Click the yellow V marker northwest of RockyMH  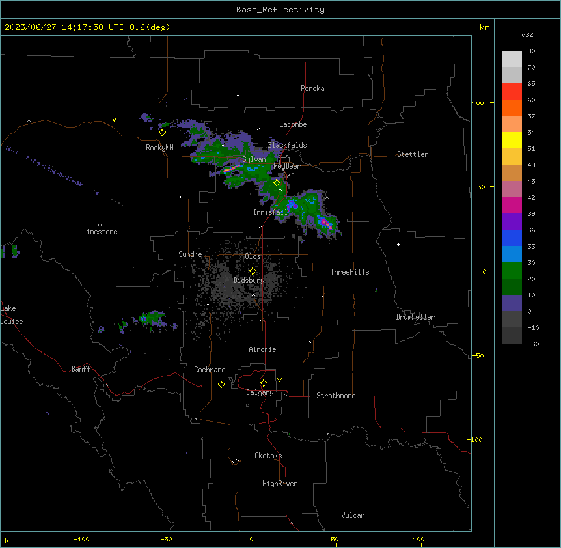pos(114,120)
